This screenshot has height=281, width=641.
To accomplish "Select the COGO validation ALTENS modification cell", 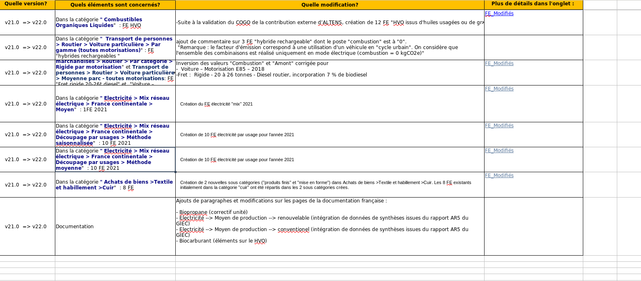I will coord(330,22).
